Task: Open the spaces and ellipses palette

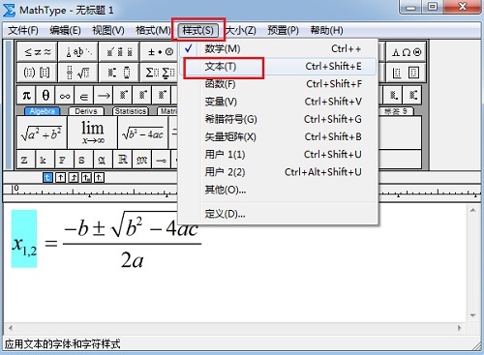Action: [x=78, y=51]
